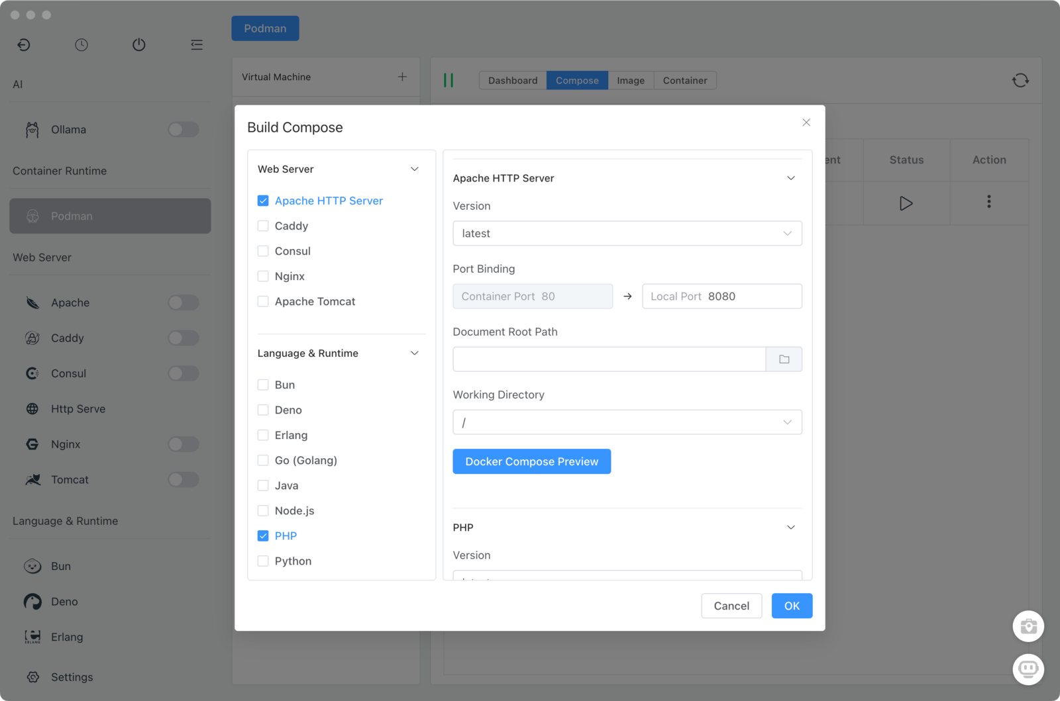Click the refresh icon in the Podman panel
Screen dimensions: 1060x701
(1020, 80)
